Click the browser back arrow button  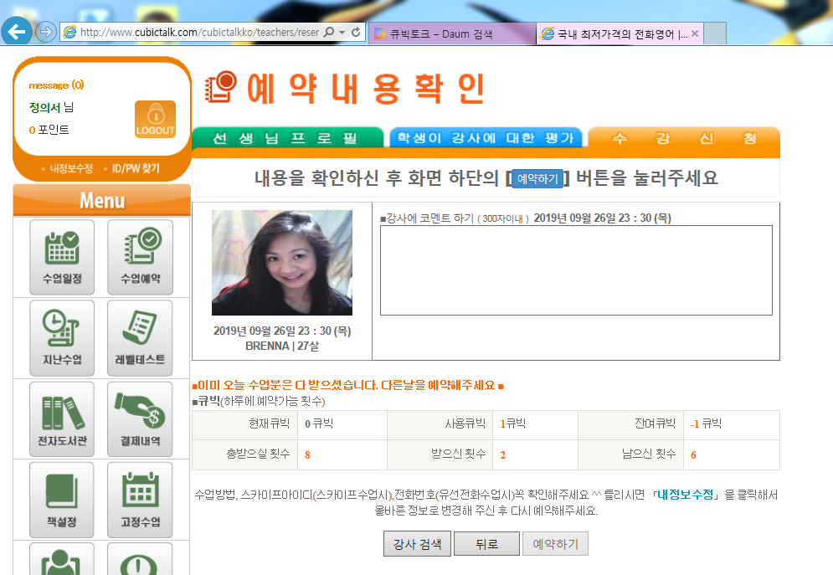17,32
